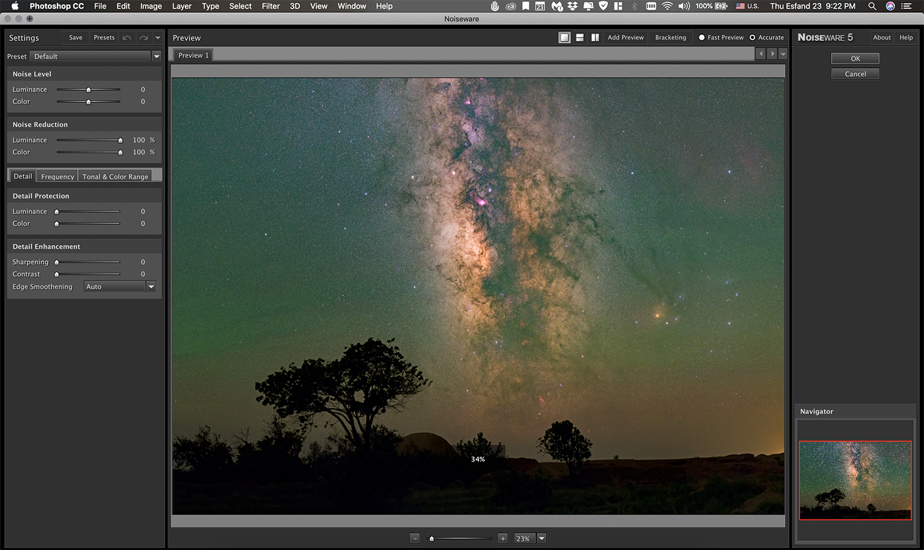Click the shield security menu bar icon
Viewport: 924px width, 550px height.
pyautogui.click(x=603, y=6)
